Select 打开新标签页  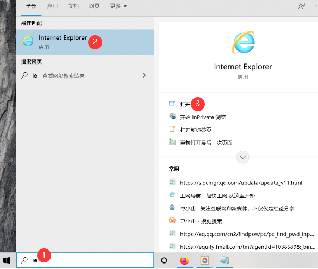(x=196, y=130)
